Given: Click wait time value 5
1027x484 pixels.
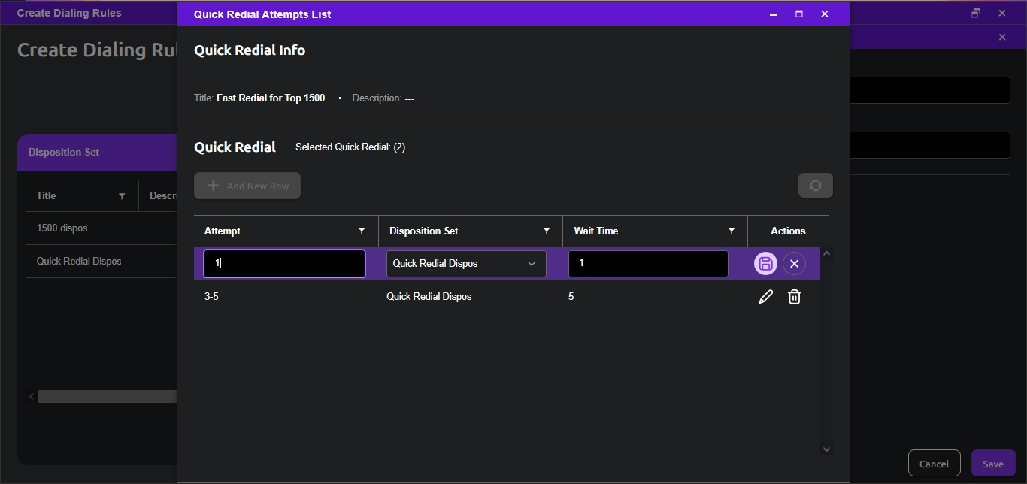Looking at the screenshot, I should [571, 297].
